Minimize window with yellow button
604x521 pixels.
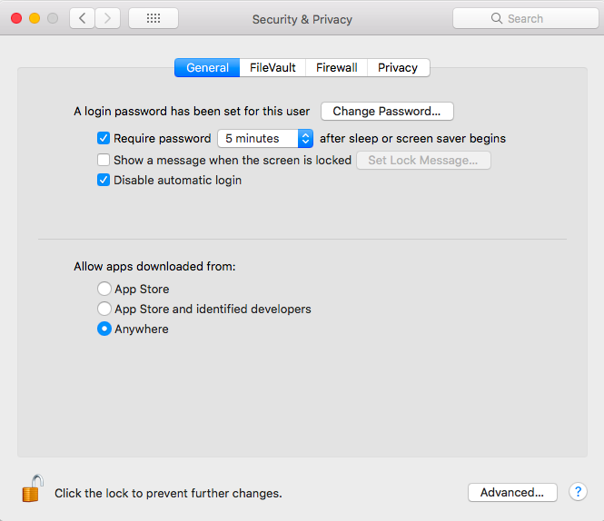[35, 18]
